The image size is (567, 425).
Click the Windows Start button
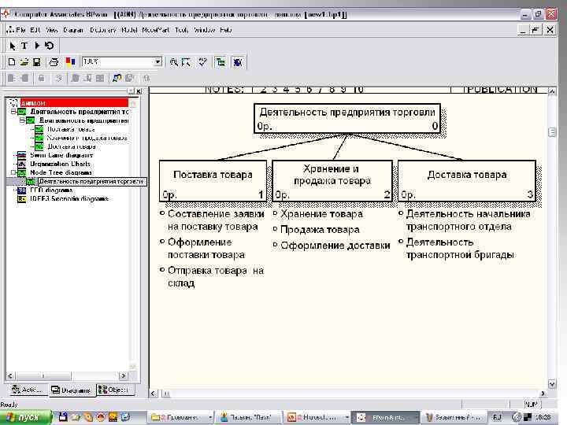coord(25,416)
